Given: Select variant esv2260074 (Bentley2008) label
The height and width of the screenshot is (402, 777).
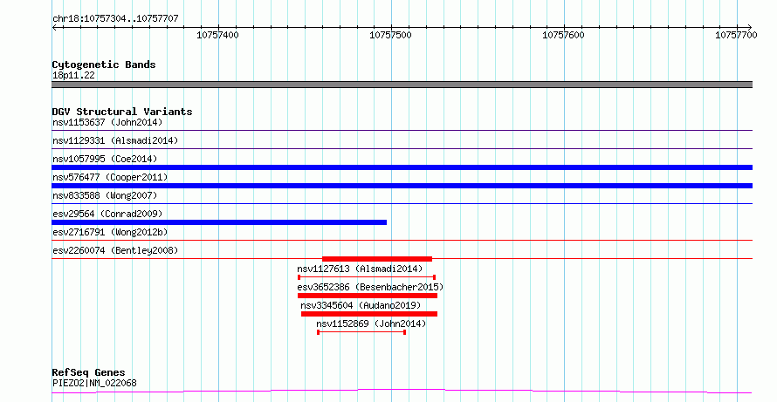Looking at the screenshot, I should 115,250.
